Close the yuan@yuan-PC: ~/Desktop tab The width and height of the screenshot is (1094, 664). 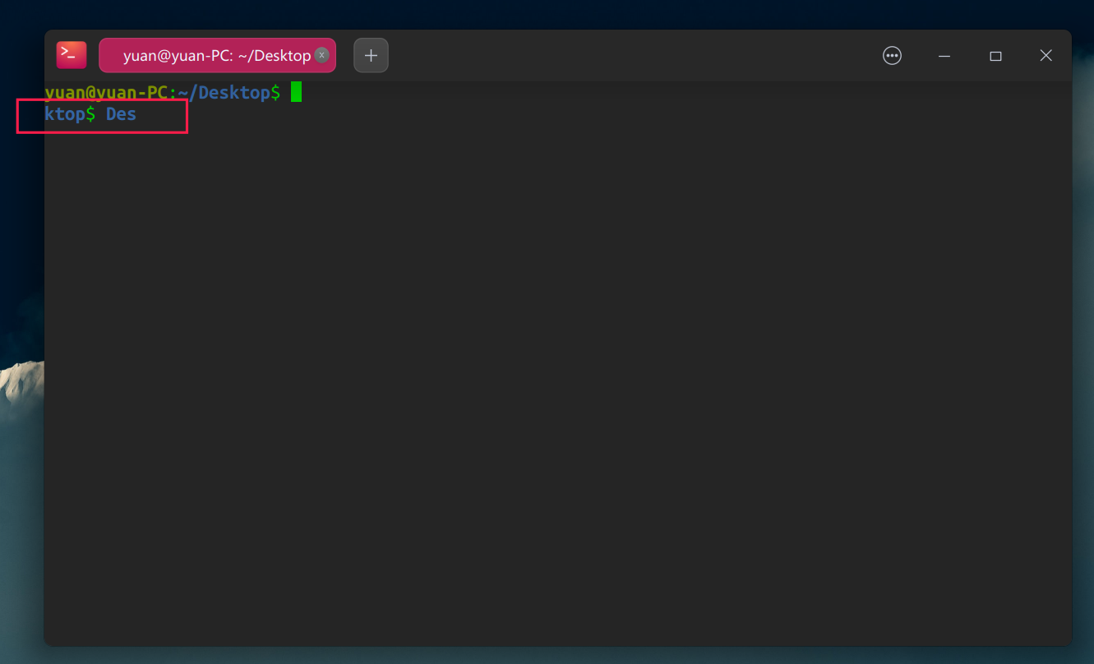322,55
